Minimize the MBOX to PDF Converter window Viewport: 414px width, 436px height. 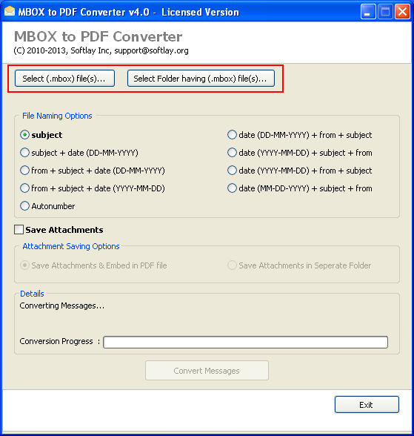[368, 12]
